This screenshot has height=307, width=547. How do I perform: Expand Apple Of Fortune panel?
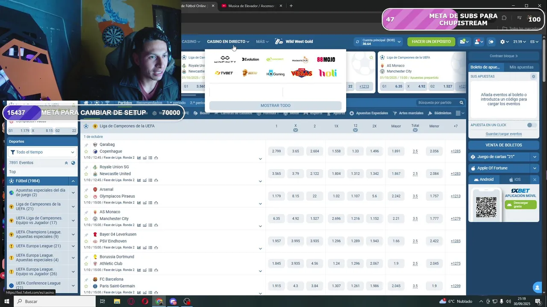[x=534, y=168]
